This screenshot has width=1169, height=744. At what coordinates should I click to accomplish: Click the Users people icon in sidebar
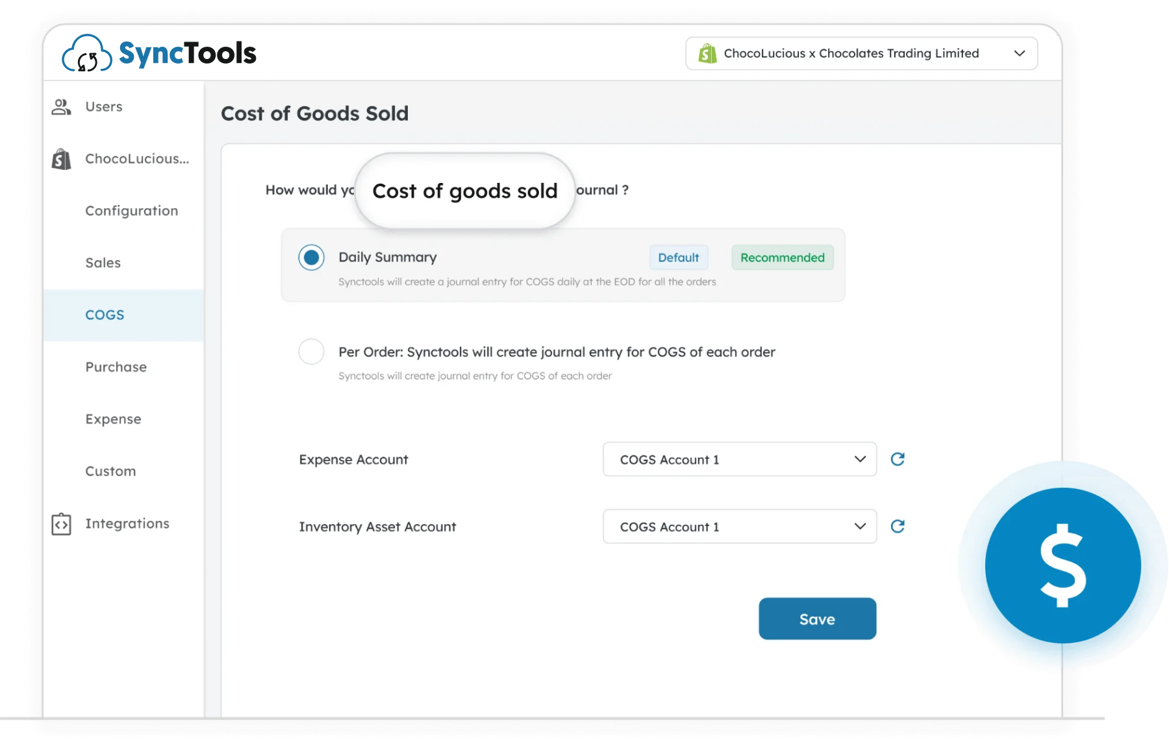(61, 107)
